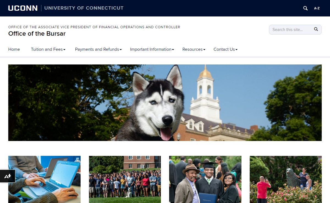The height and width of the screenshot is (203, 330).
Task: Expand the Payments and Refunds menu
Action: (98, 49)
